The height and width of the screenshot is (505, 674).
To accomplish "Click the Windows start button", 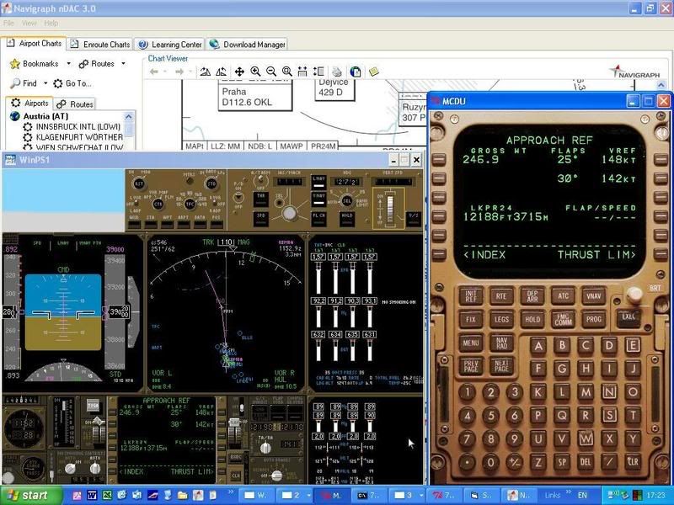I will tap(31, 496).
